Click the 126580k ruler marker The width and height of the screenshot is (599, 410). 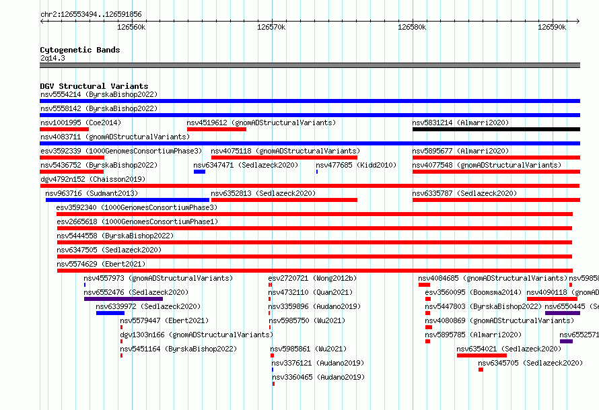coord(412,27)
